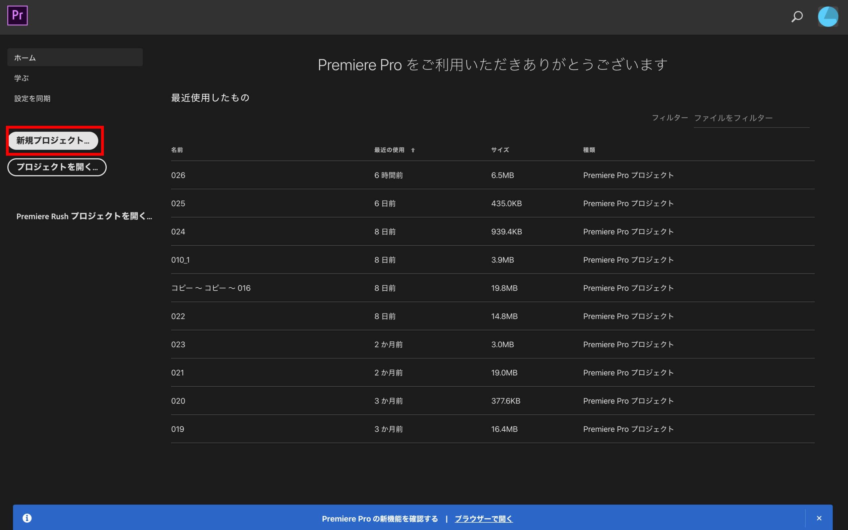This screenshot has height=530, width=848.
Task: Open recent project 021
Action: point(492,373)
